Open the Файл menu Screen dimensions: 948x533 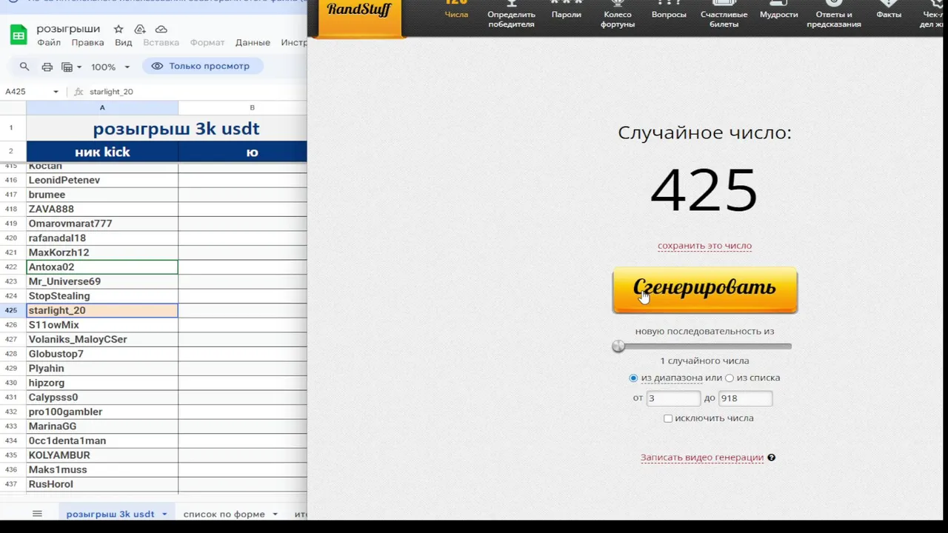tap(49, 42)
